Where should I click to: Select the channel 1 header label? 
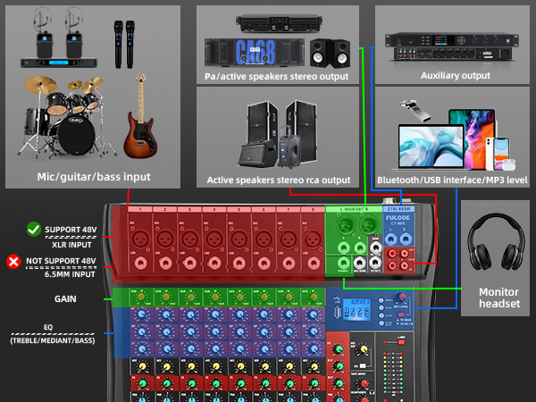140,209
